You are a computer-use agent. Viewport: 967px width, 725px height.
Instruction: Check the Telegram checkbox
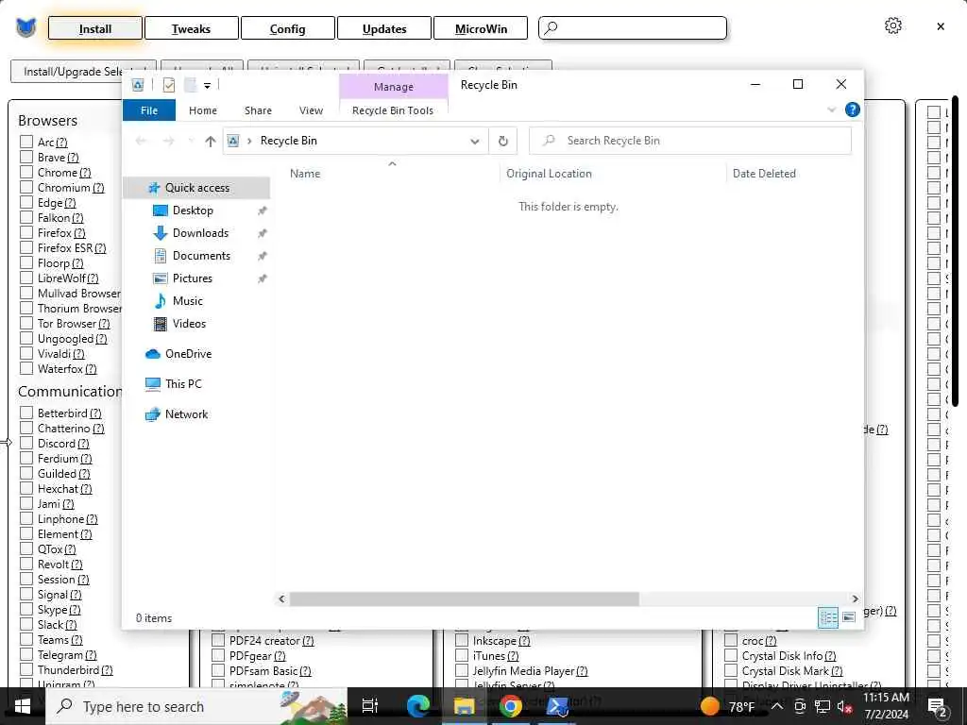pyautogui.click(x=26, y=654)
